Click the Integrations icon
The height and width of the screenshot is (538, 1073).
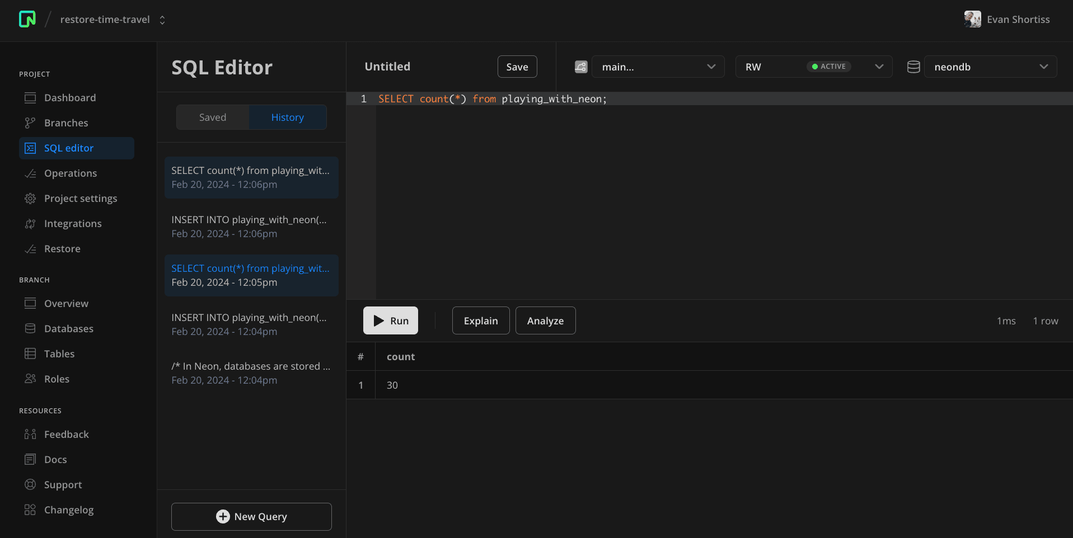tap(30, 224)
